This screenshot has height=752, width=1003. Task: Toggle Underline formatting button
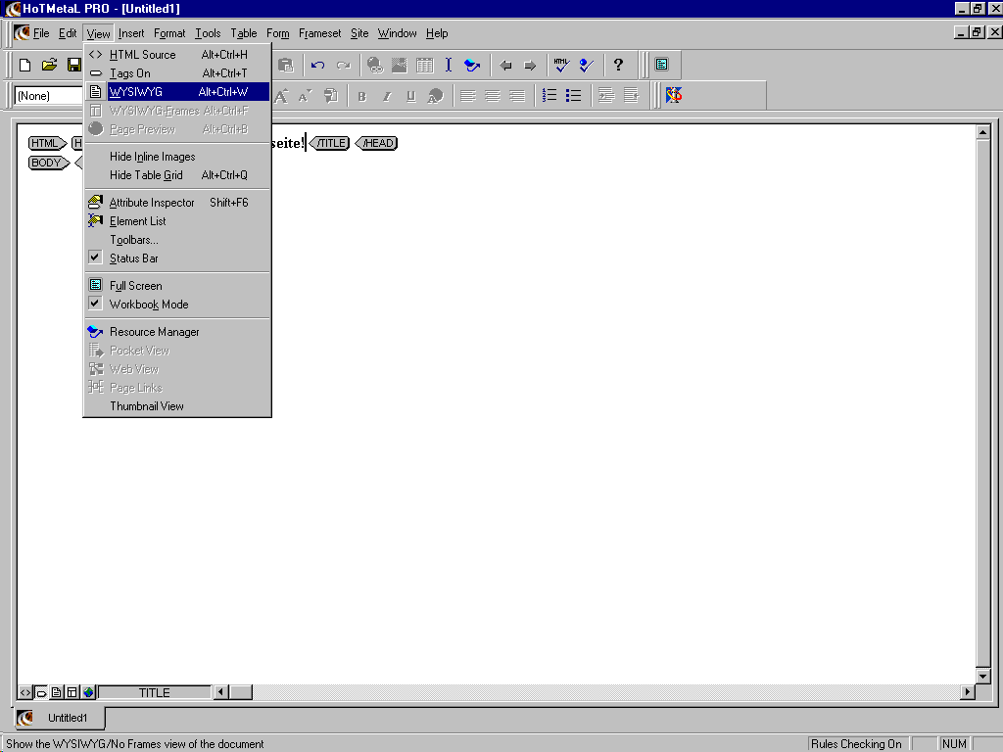(x=410, y=96)
